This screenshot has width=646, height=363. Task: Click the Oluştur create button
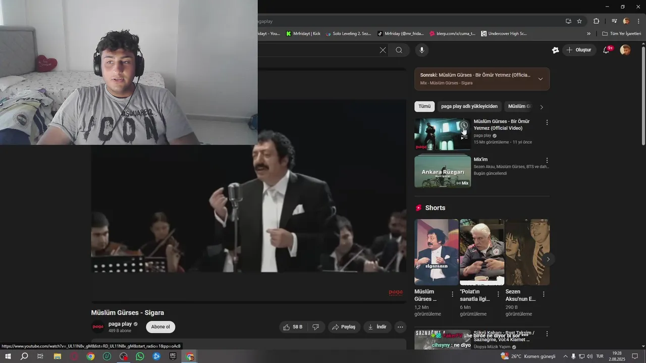(579, 50)
